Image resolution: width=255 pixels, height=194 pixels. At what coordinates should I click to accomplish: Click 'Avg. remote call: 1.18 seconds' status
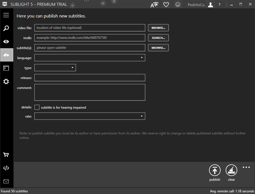pos(232,191)
